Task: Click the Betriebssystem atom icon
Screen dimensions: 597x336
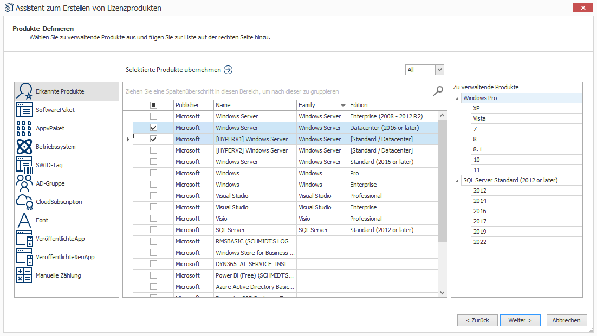Action: coord(24,147)
